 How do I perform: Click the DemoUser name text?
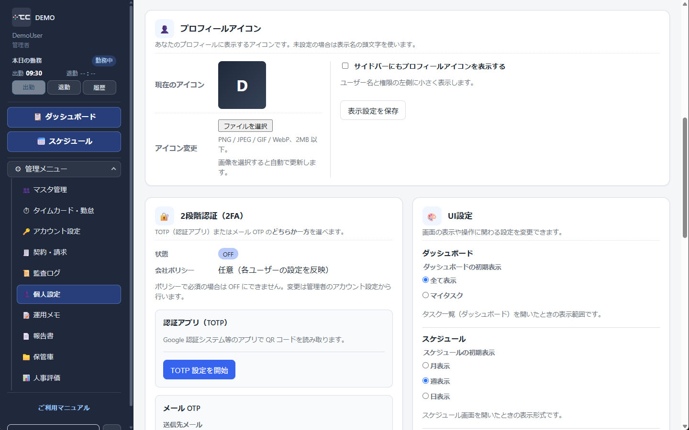tap(27, 35)
